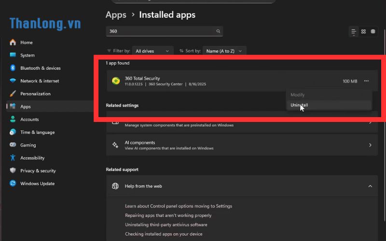Choose Uninstall from the context menu
This screenshot has width=386, height=241.
[x=329, y=105]
